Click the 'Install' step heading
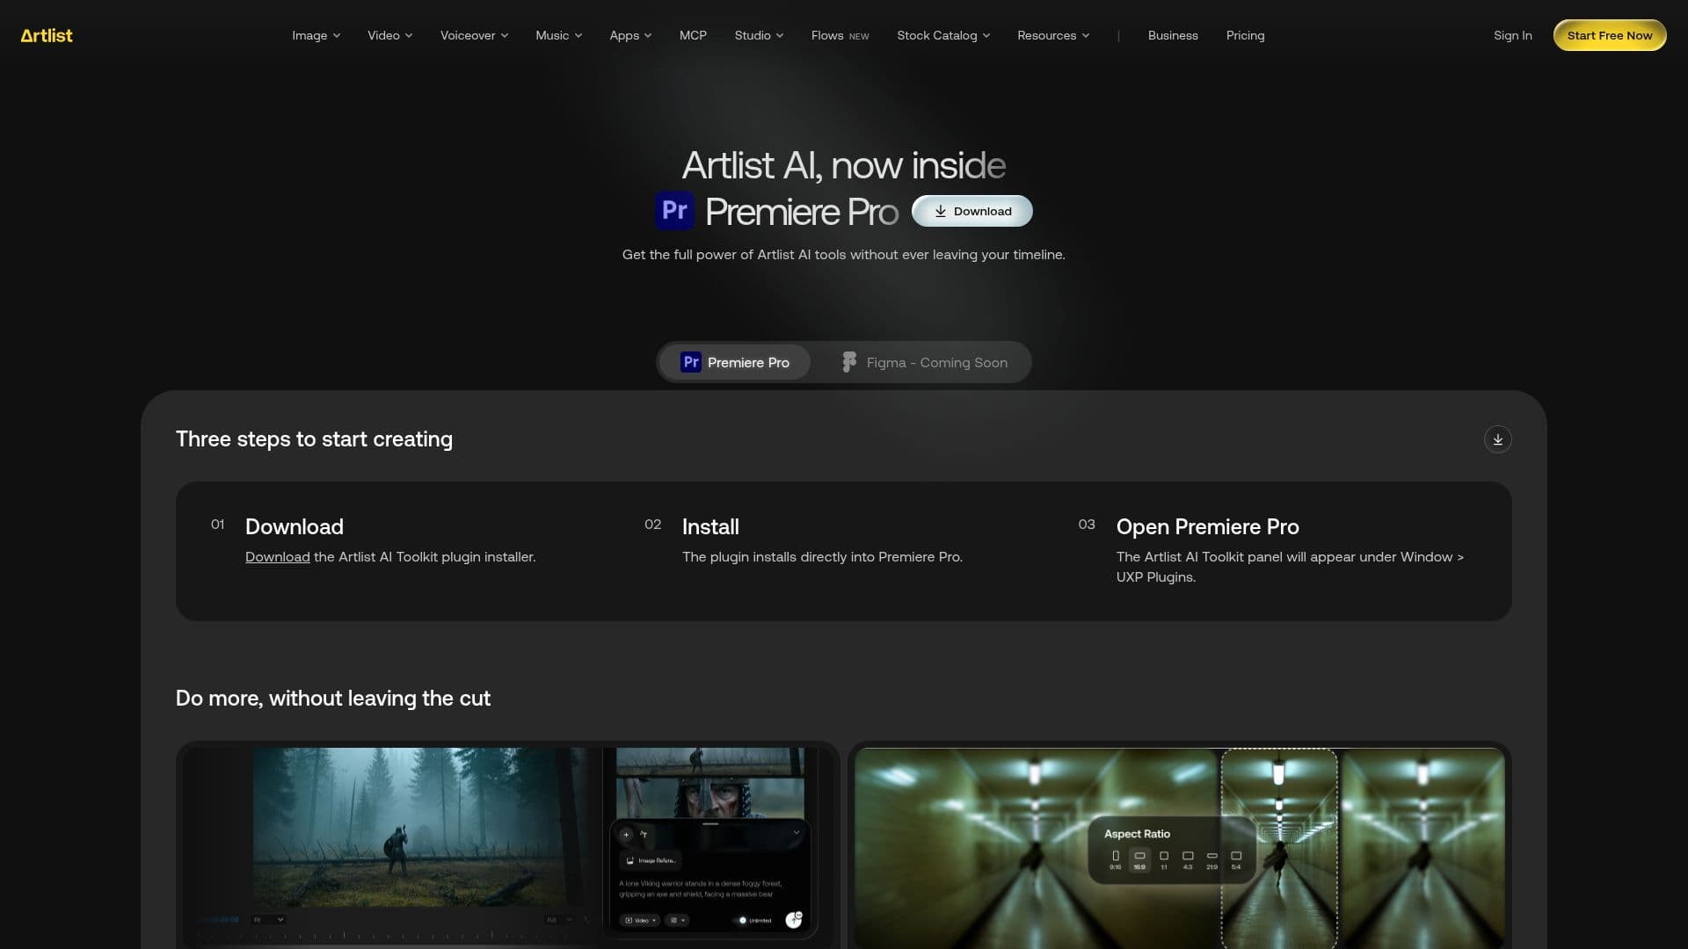This screenshot has width=1688, height=949. (710, 527)
